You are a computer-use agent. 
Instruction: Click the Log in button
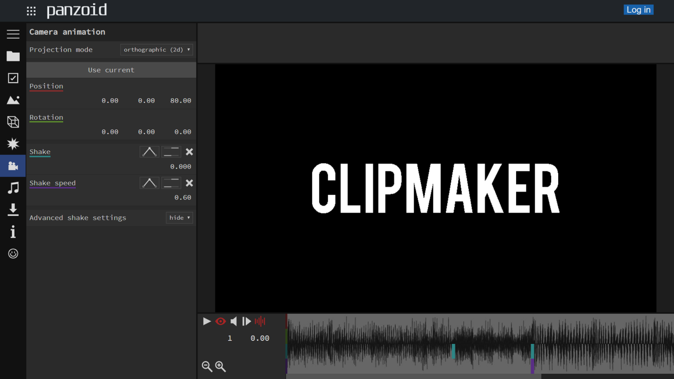tap(638, 10)
